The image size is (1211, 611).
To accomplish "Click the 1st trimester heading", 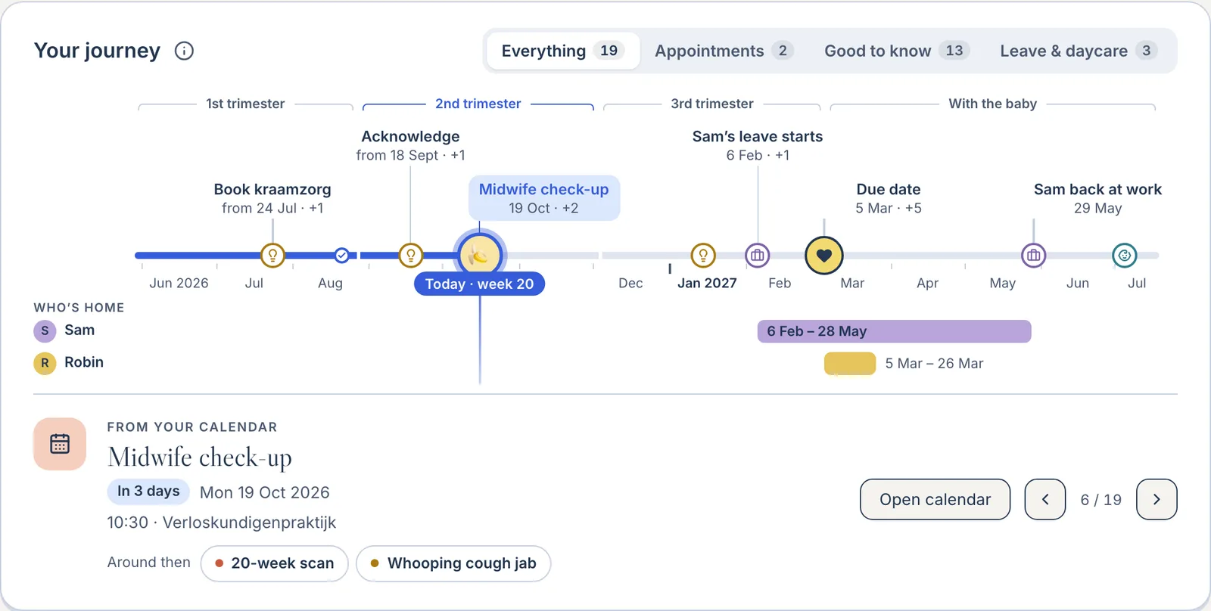I will (x=245, y=104).
